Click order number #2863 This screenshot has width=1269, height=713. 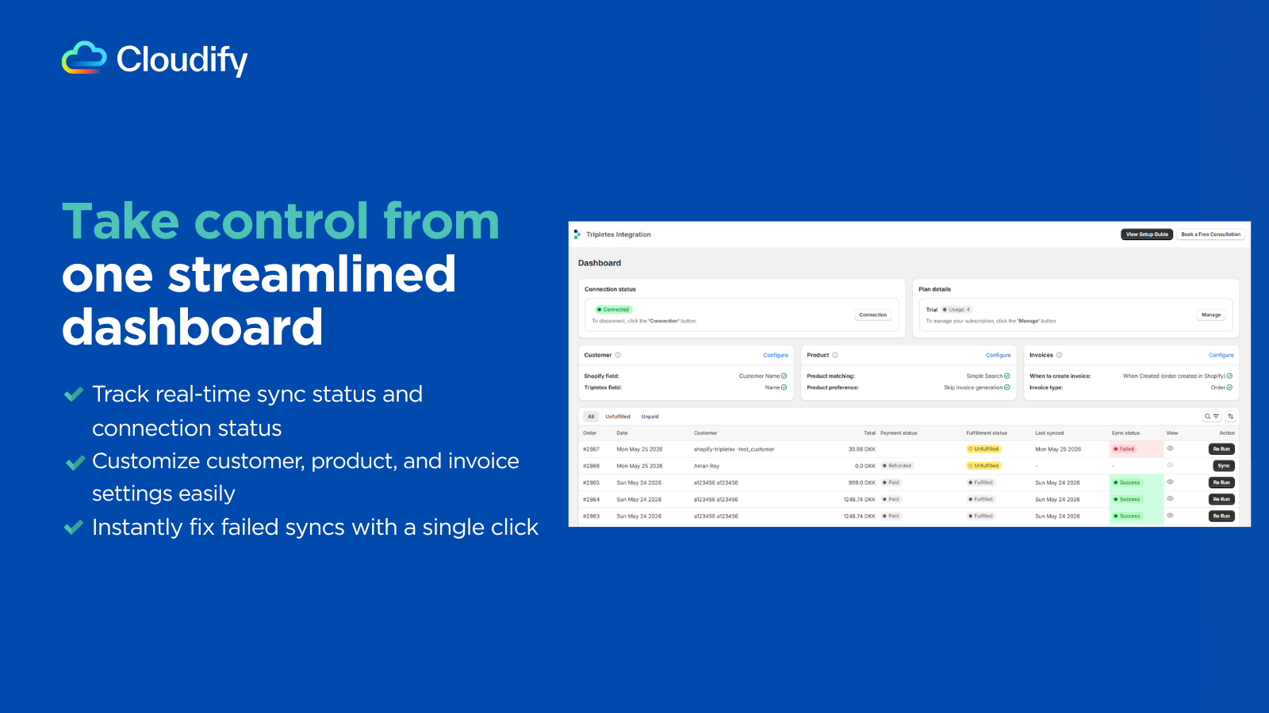coord(592,517)
